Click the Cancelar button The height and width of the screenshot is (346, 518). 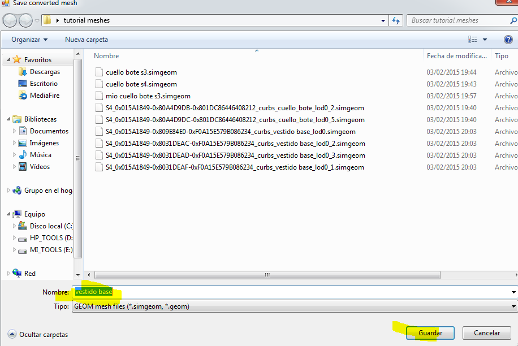click(x=486, y=333)
